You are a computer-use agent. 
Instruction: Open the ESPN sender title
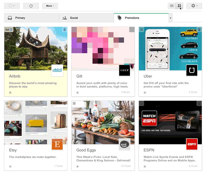point(149,150)
